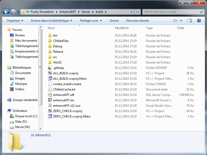This screenshot has width=207, height=155.
Task: Click the Disque local (C:) drive icon
Action: pyautogui.click(x=12, y=116)
